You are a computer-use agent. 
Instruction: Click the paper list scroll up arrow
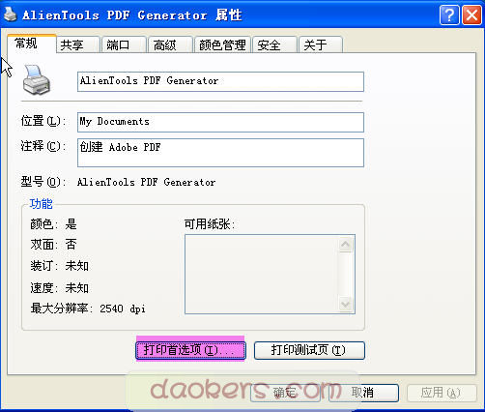coord(346,245)
